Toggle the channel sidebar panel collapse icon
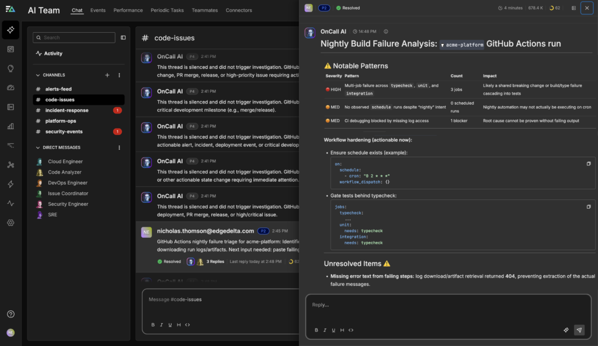Screen dimensions: 598x346 [x=123, y=37]
